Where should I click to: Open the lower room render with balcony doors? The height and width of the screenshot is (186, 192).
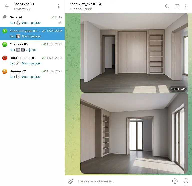coord(134,133)
